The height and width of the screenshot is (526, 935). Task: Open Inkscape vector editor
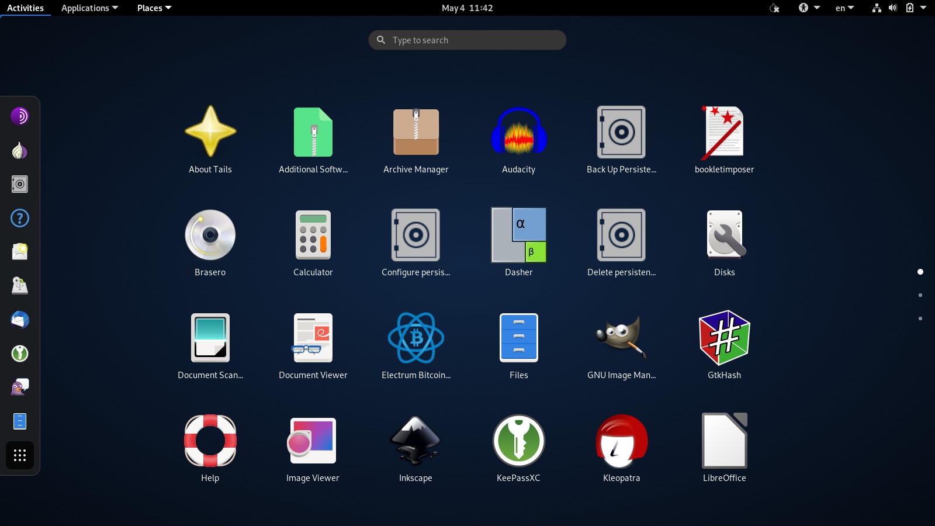416,449
